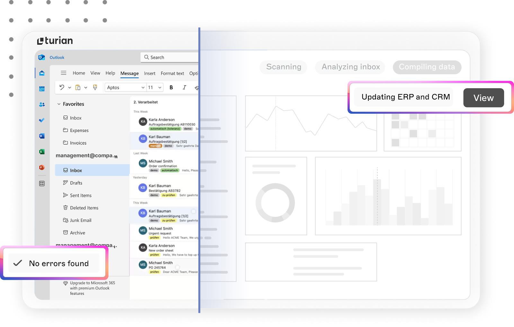Click the View button

click(483, 98)
